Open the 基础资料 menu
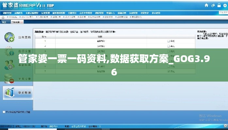This screenshot has width=228, height=130. pyautogui.click(x=122, y=13)
